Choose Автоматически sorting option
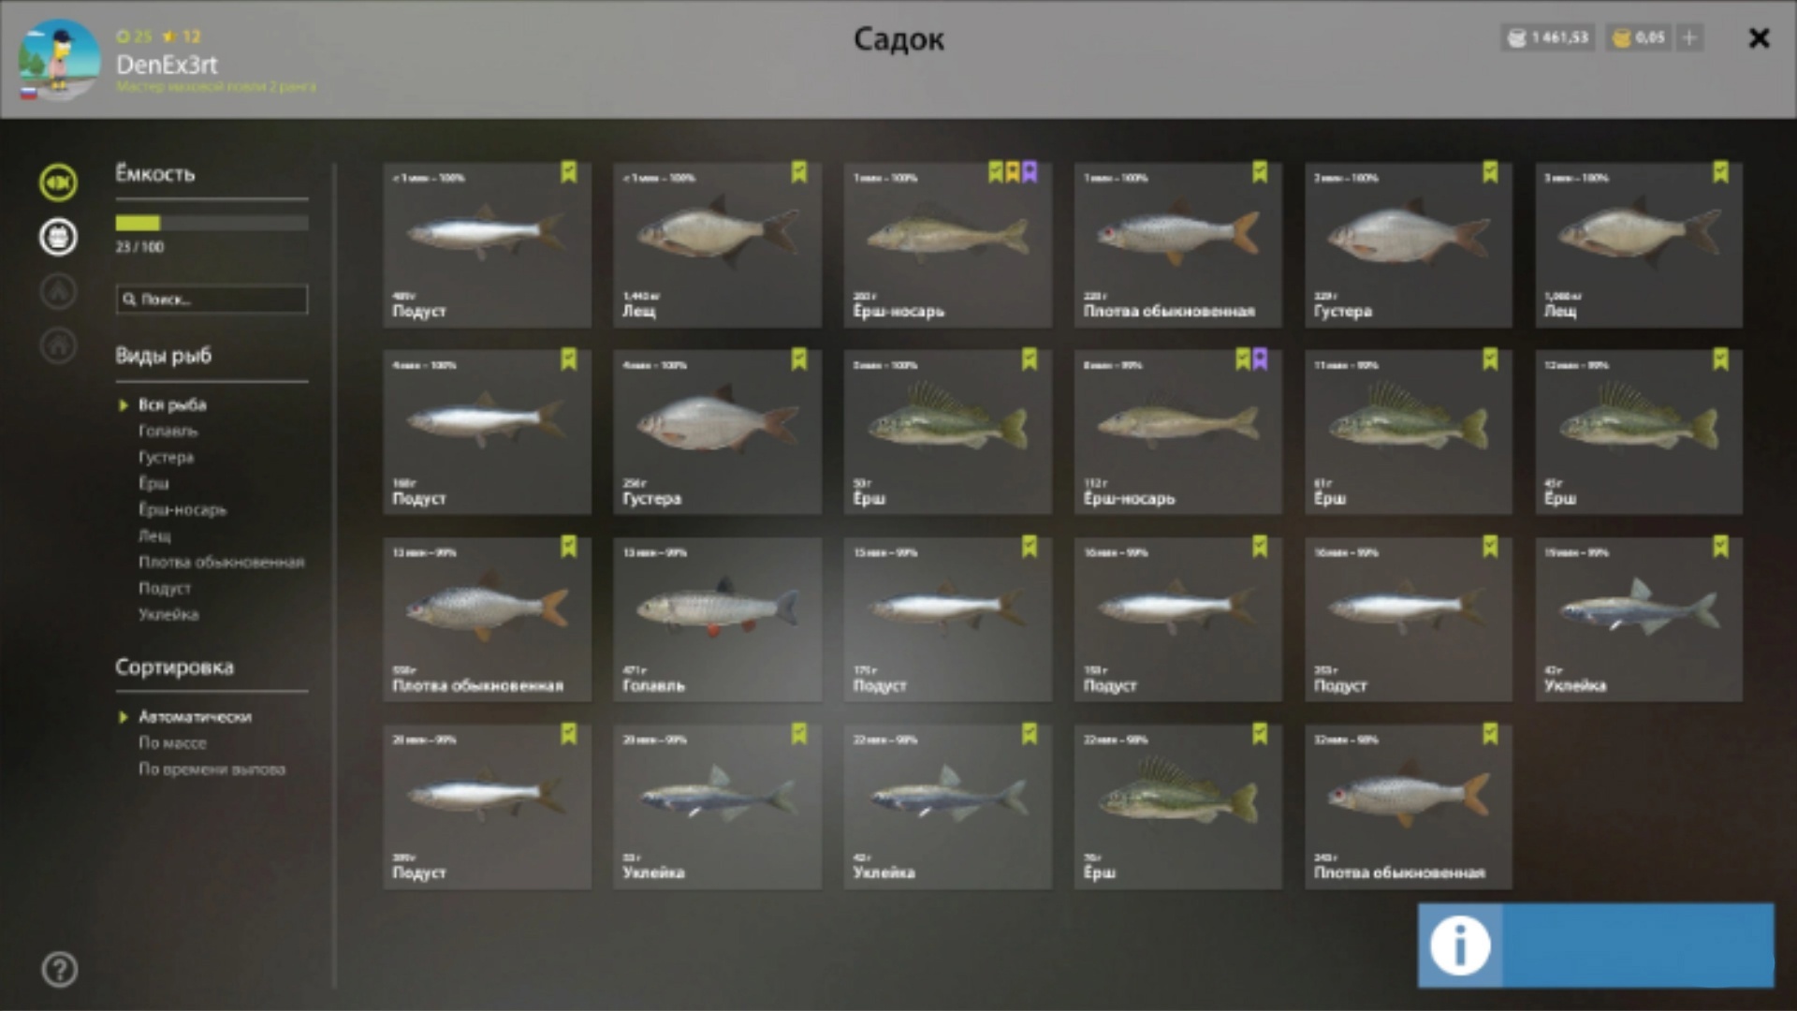 [x=195, y=716]
